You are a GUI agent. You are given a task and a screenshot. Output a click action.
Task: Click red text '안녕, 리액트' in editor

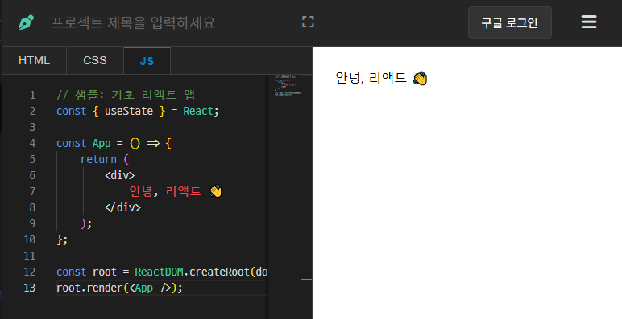165,191
